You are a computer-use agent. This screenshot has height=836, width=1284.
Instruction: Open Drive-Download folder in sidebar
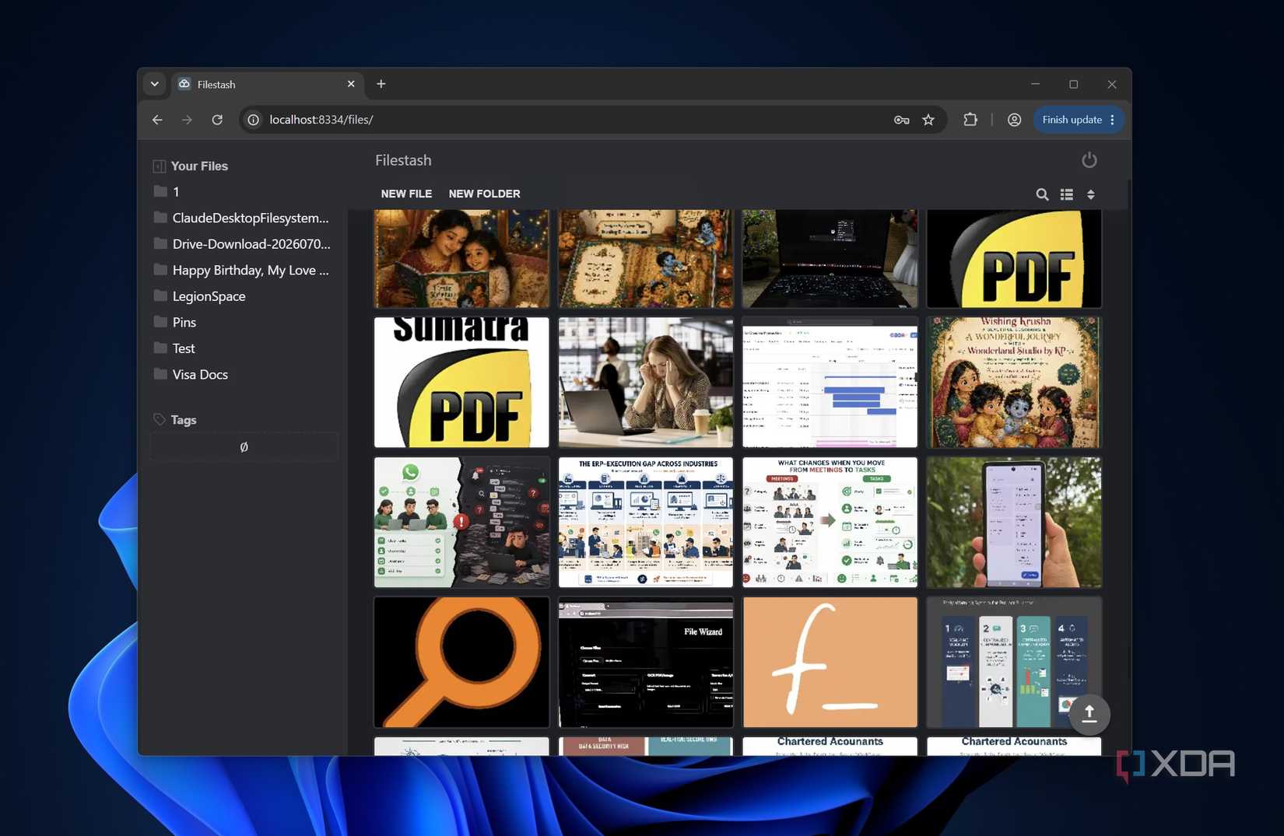244,244
